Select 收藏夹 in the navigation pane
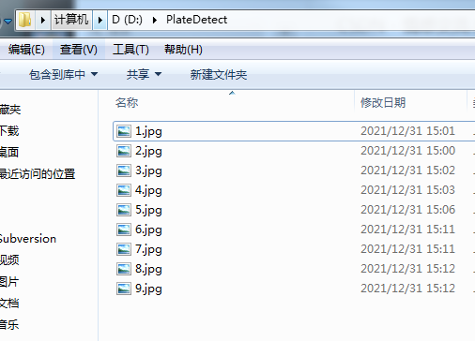475x341 pixels. click(x=10, y=110)
